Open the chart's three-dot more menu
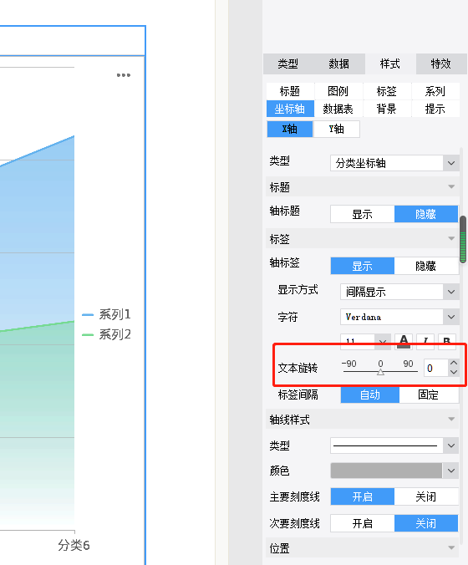This screenshot has width=468, height=565. click(x=124, y=75)
